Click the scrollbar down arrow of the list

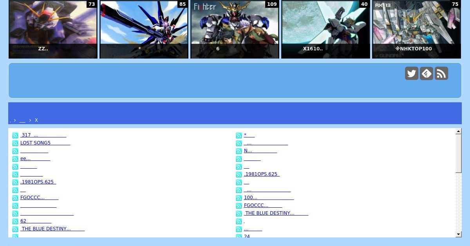(x=459, y=234)
